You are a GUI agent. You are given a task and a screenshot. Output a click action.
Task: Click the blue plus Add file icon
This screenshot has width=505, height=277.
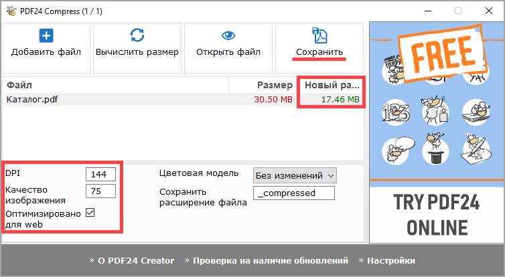(46, 35)
